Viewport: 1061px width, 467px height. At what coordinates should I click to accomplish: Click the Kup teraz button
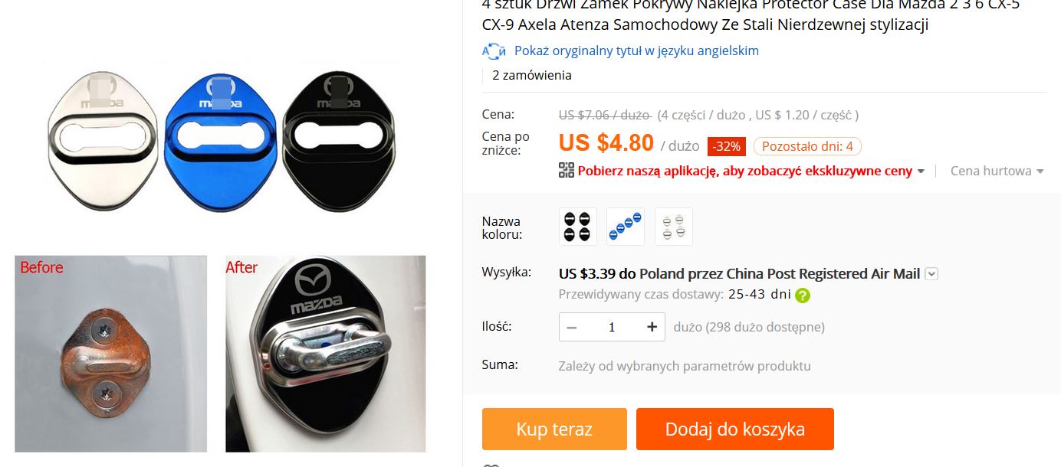tap(554, 429)
